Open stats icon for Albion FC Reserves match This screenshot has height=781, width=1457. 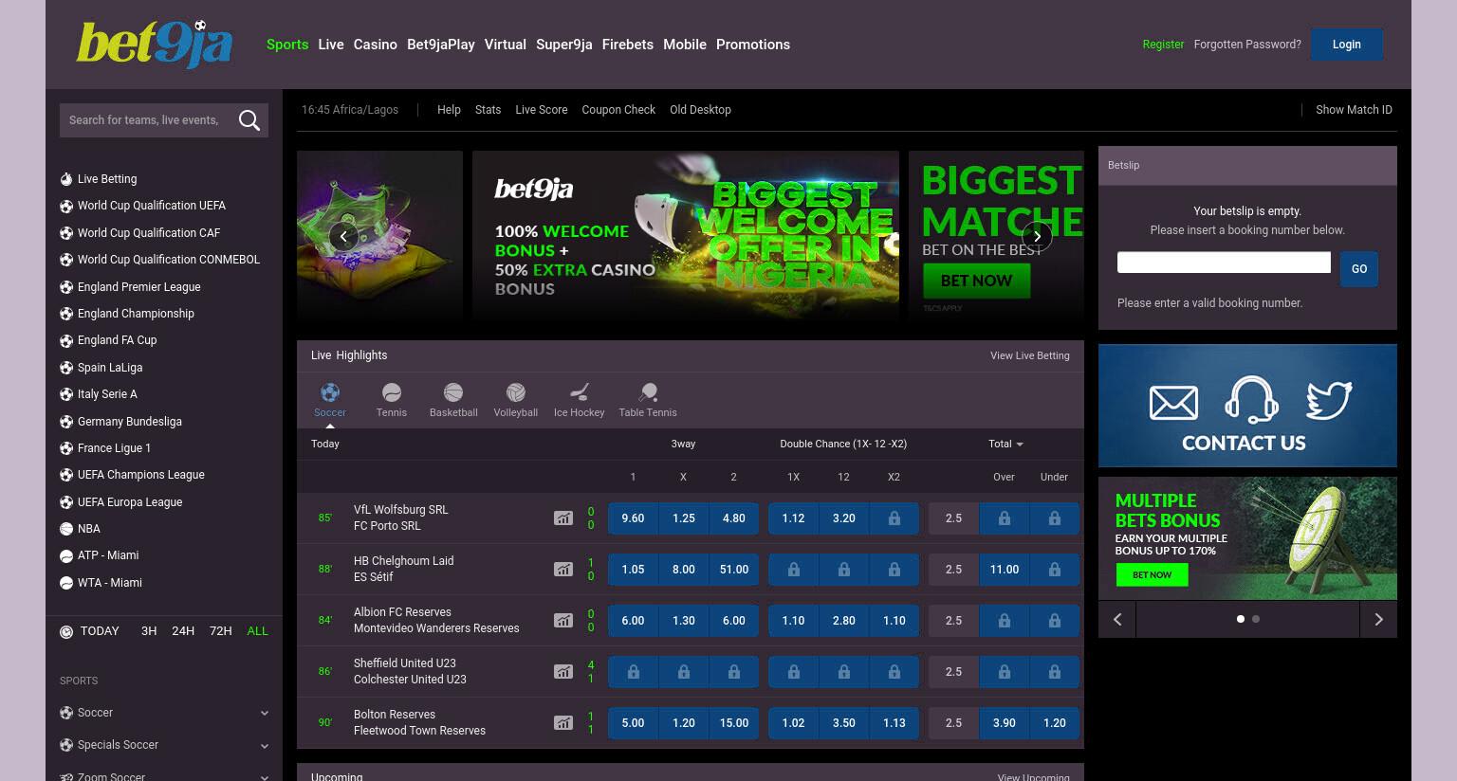coord(563,620)
